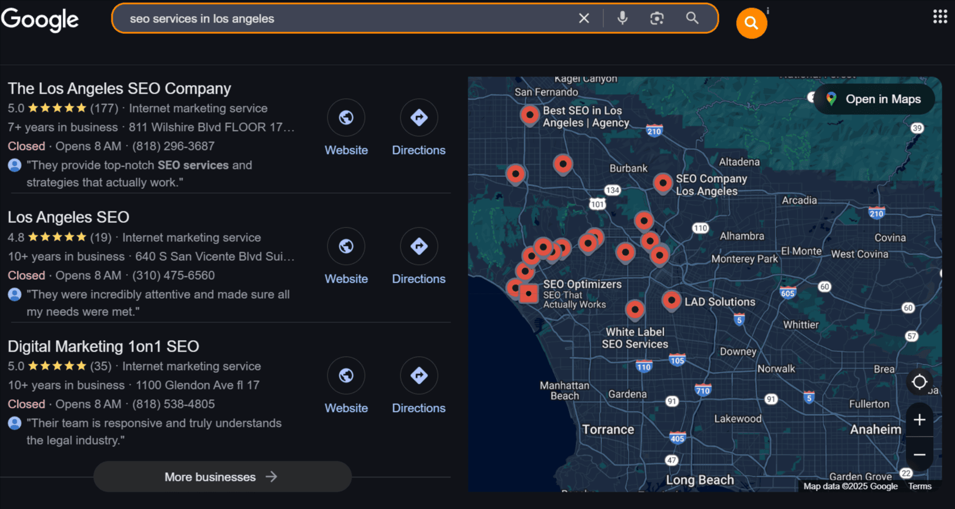Open Website globe icon for Los Angeles SEO
The image size is (955, 509).
(346, 246)
